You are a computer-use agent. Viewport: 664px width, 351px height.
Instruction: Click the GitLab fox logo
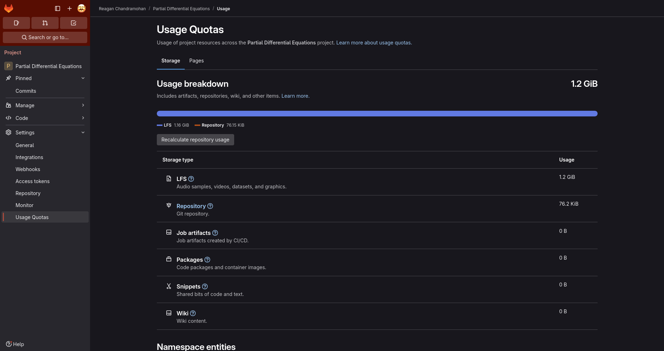9,8
